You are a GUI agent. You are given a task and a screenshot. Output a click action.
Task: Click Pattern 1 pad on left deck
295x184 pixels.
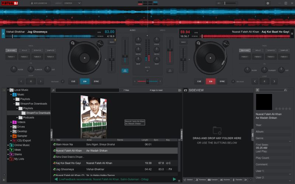click(x=11, y=57)
